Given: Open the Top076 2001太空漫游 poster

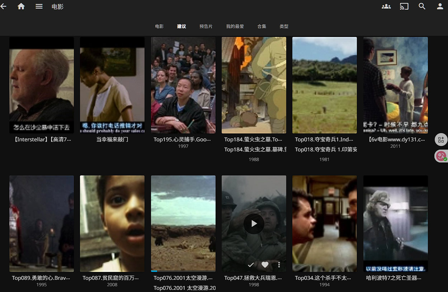Looking at the screenshot, I should (183, 223).
